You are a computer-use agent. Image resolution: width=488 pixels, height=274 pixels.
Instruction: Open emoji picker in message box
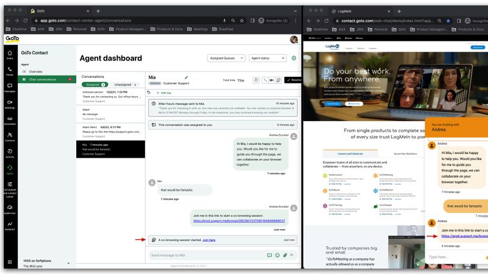point(278,255)
